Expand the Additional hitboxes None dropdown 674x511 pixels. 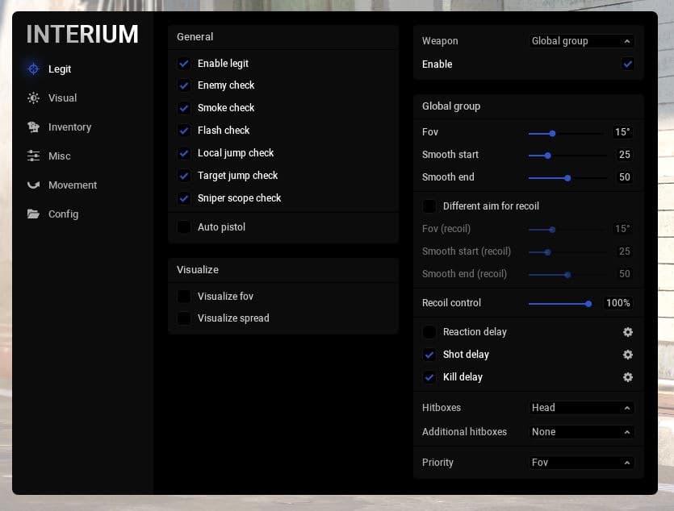coord(581,432)
